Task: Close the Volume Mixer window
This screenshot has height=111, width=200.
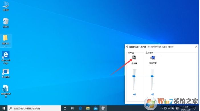Action: (196, 47)
